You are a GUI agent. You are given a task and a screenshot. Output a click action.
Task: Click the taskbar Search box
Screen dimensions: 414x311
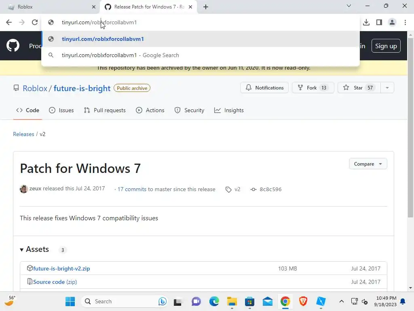point(124,301)
